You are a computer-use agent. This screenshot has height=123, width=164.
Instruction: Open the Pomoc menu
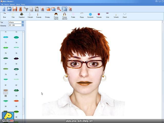[23, 4]
